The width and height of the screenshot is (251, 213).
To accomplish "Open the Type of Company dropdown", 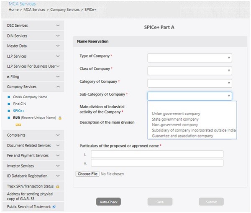I will point(190,58).
